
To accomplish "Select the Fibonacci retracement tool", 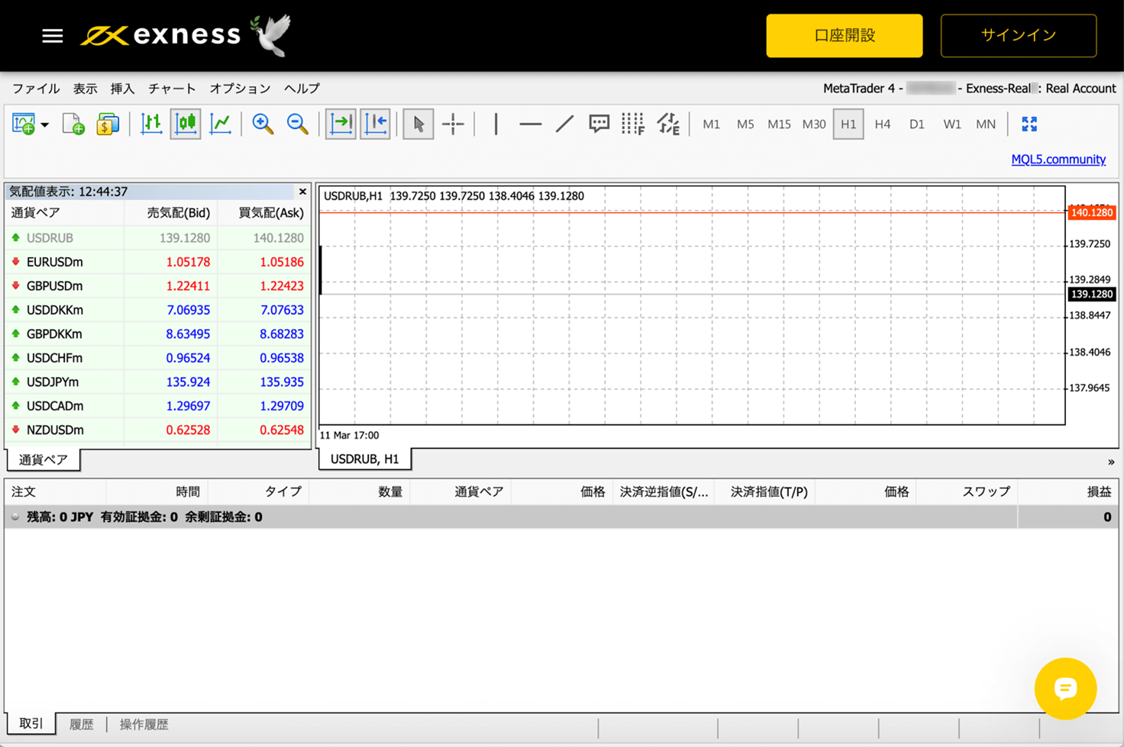I will [633, 124].
